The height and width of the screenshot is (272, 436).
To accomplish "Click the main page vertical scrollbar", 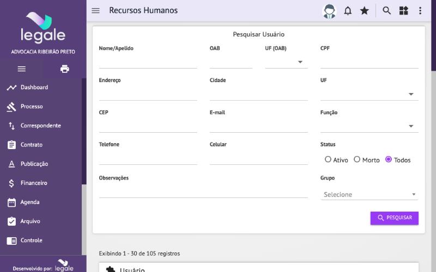I will coord(433,35).
